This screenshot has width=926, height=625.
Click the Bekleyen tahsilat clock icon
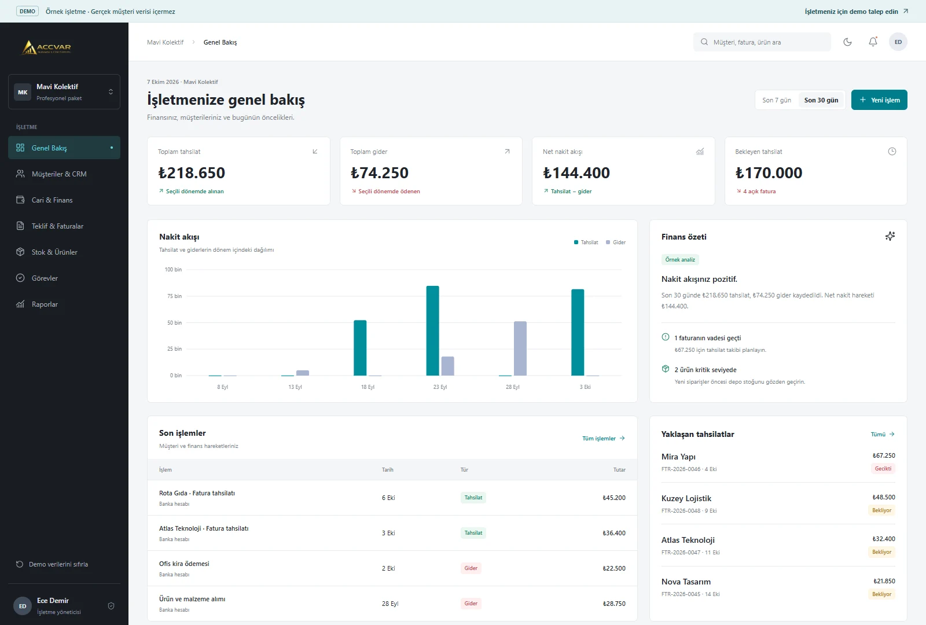click(x=892, y=152)
